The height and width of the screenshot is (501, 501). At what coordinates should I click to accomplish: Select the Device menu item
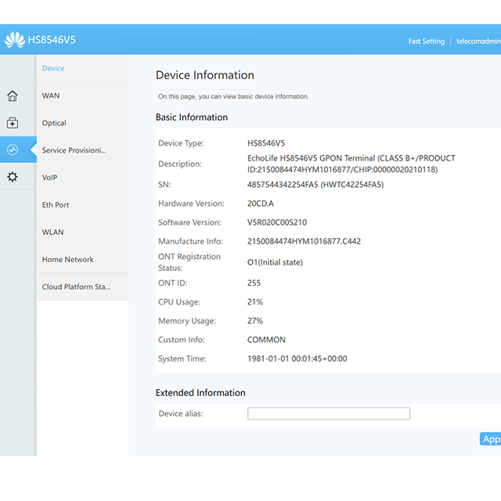[53, 69]
